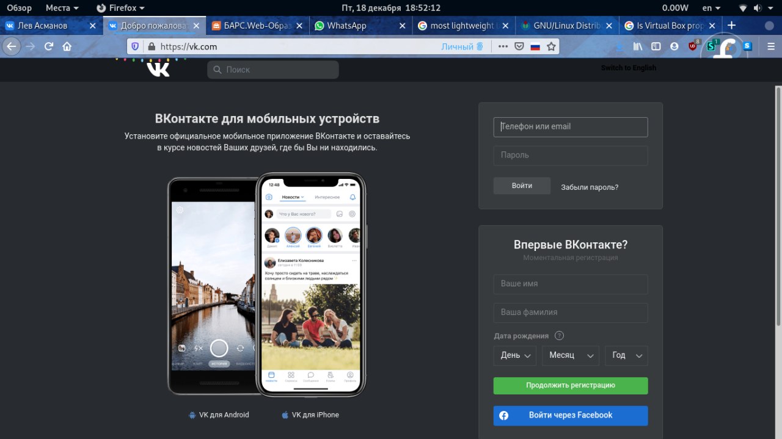
Task: Focus the Ваша фамилия field
Action: point(571,313)
